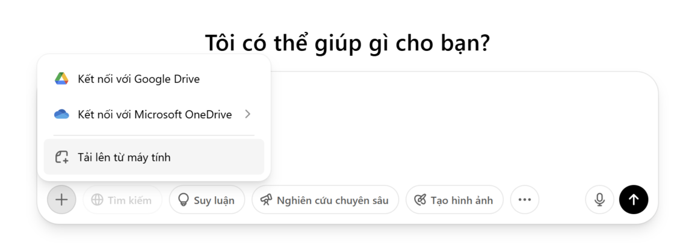Click the telescope icon for deep research

[266, 200]
